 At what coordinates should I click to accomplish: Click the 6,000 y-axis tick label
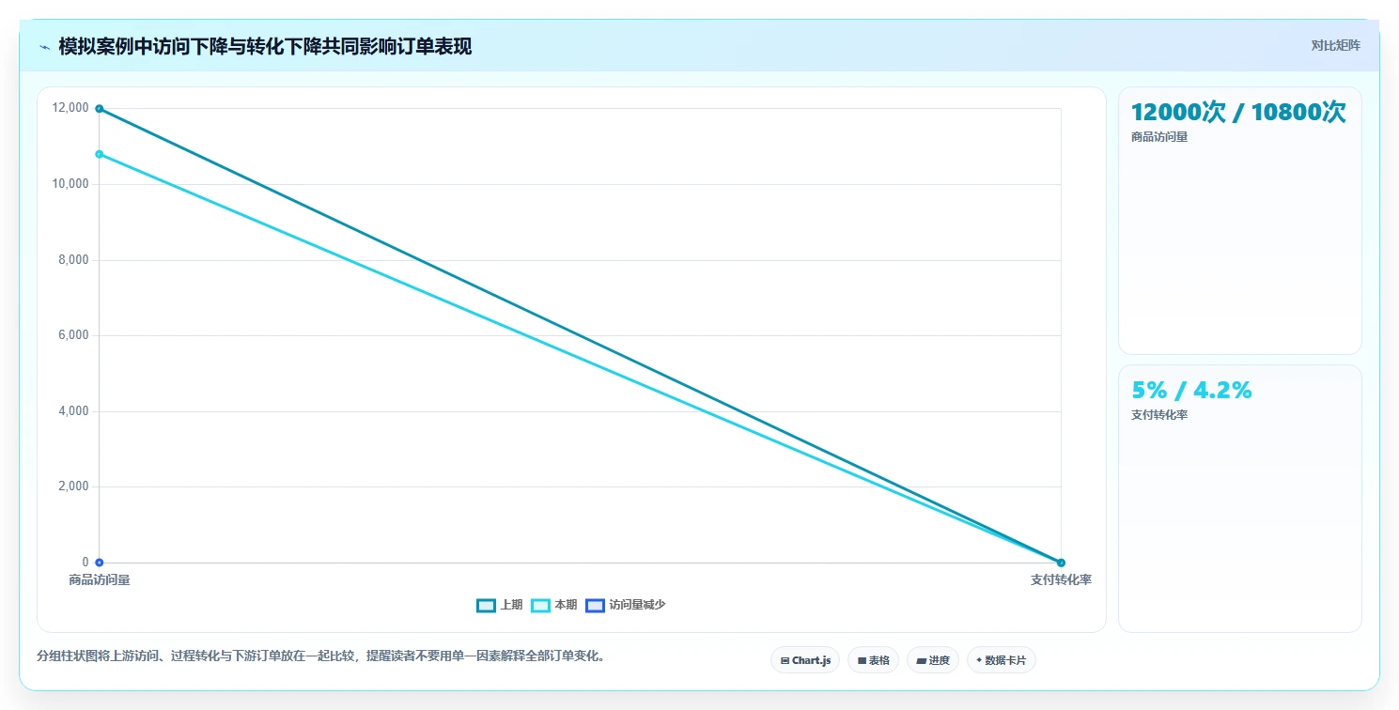pos(73,335)
